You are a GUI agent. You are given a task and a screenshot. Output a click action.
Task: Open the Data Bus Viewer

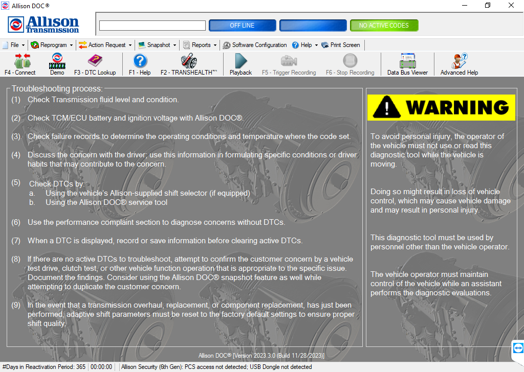[x=407, y=63]
